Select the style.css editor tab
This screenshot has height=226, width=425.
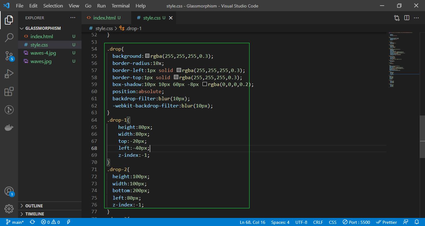coord(153,18)
